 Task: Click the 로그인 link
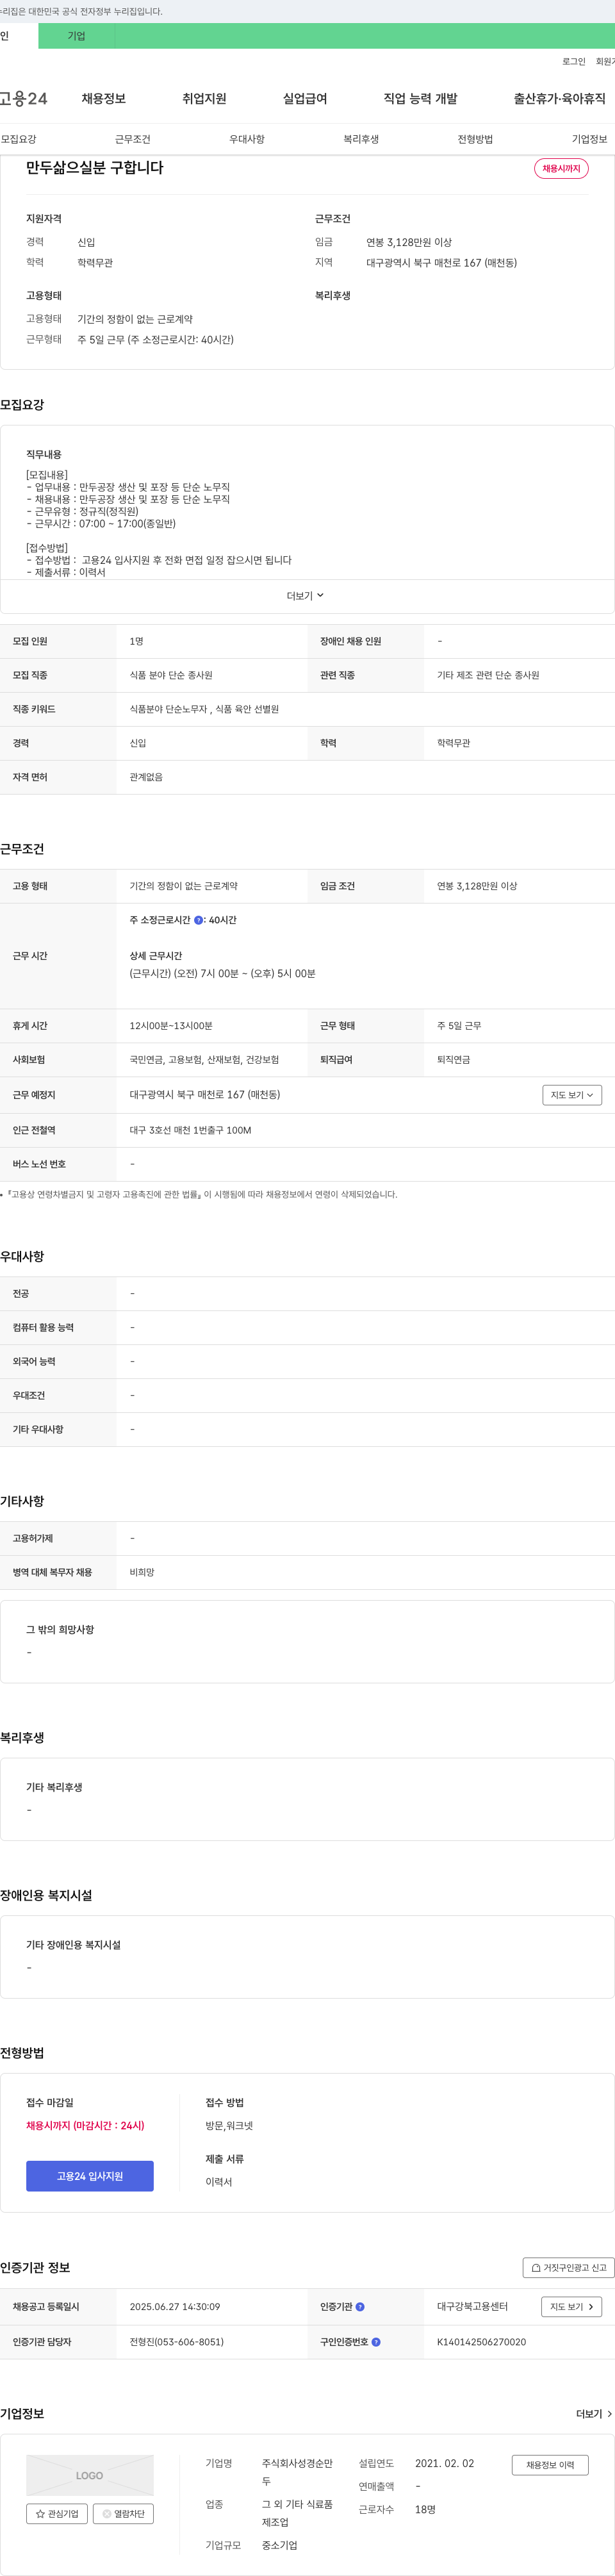coord(574,62)
